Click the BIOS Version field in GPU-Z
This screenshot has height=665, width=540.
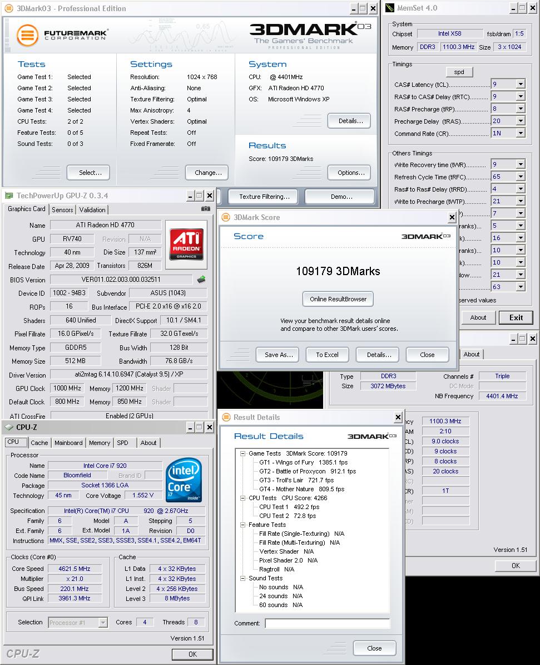[x=122, y=280]
